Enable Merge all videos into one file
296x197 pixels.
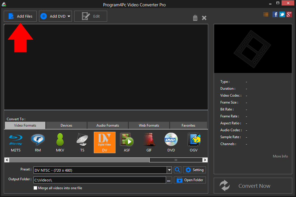coord(35,188)
